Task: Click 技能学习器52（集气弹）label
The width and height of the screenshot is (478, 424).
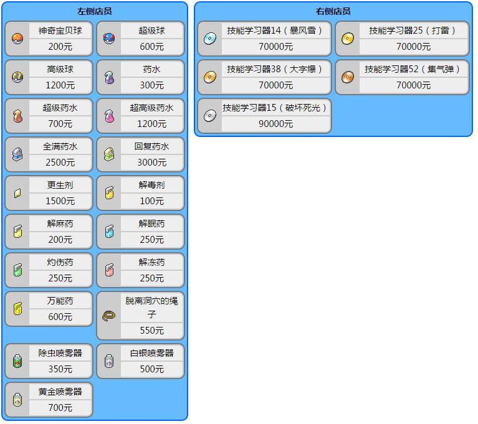Action: [413, 69]
